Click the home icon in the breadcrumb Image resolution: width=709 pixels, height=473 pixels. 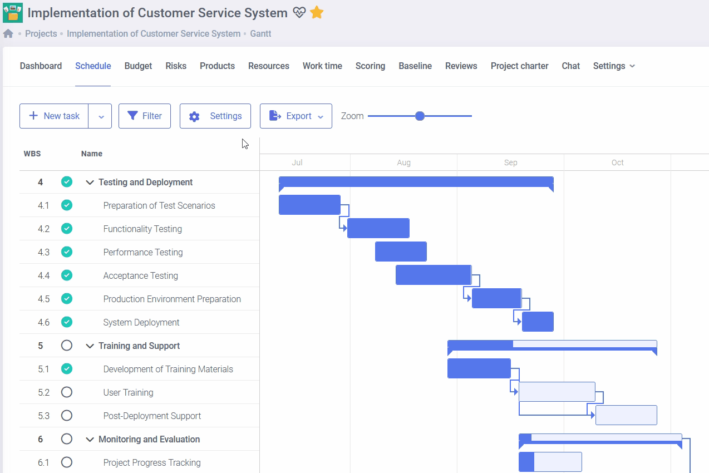point(8,33)
